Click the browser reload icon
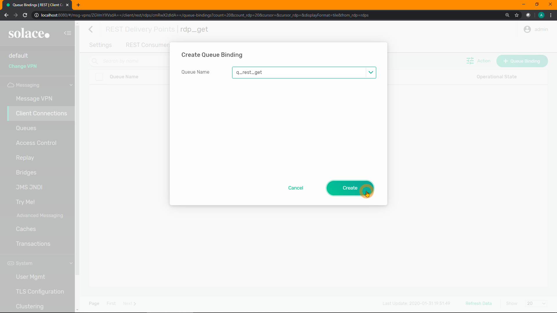Viewport: 557px width, 313px height. (x=25, y=15)
